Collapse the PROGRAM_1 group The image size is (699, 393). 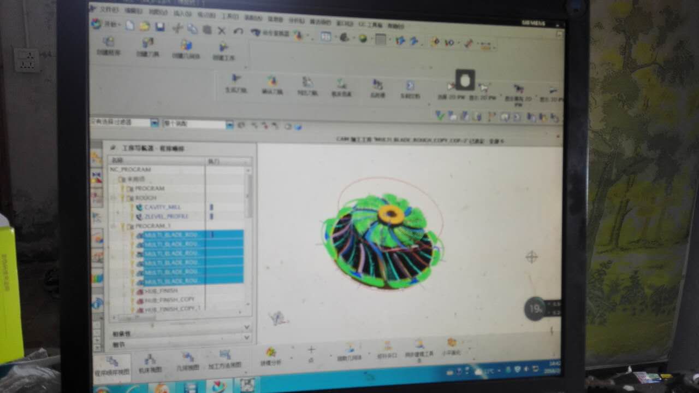point(114,226)
